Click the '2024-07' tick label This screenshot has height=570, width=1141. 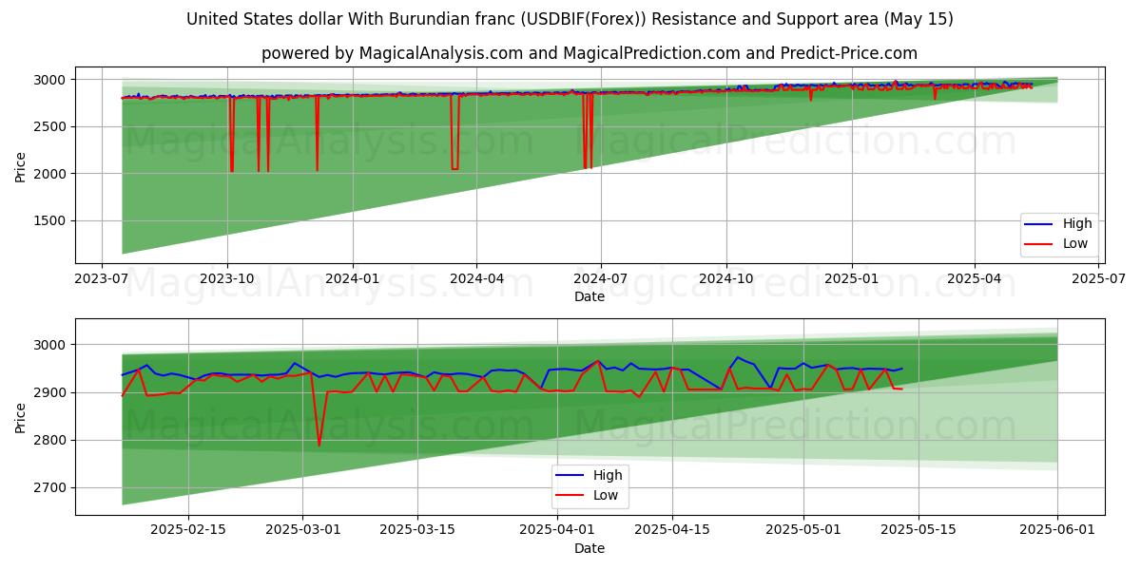(x=600, y=278)
